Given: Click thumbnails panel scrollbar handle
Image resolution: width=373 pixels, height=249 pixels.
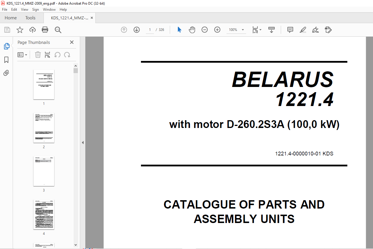Looking at the screenshot, I should pos(76,71).
